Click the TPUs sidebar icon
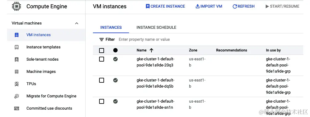The width and height of the screenshot is (310, 117). 17,84
